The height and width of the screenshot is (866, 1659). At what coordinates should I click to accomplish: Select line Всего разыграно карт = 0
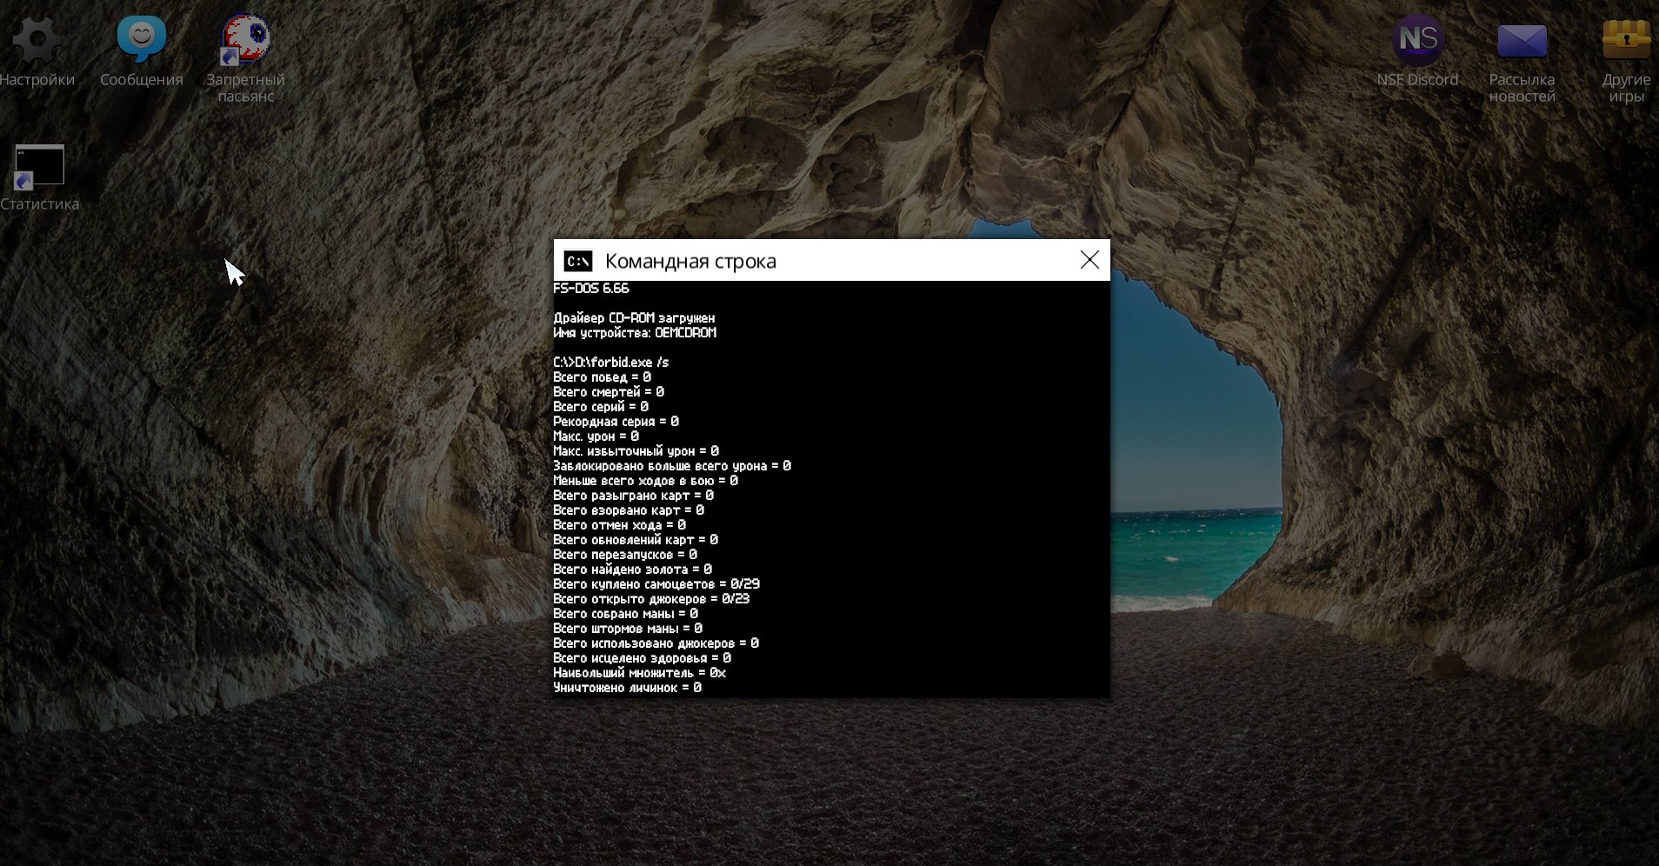pos(634,496)
